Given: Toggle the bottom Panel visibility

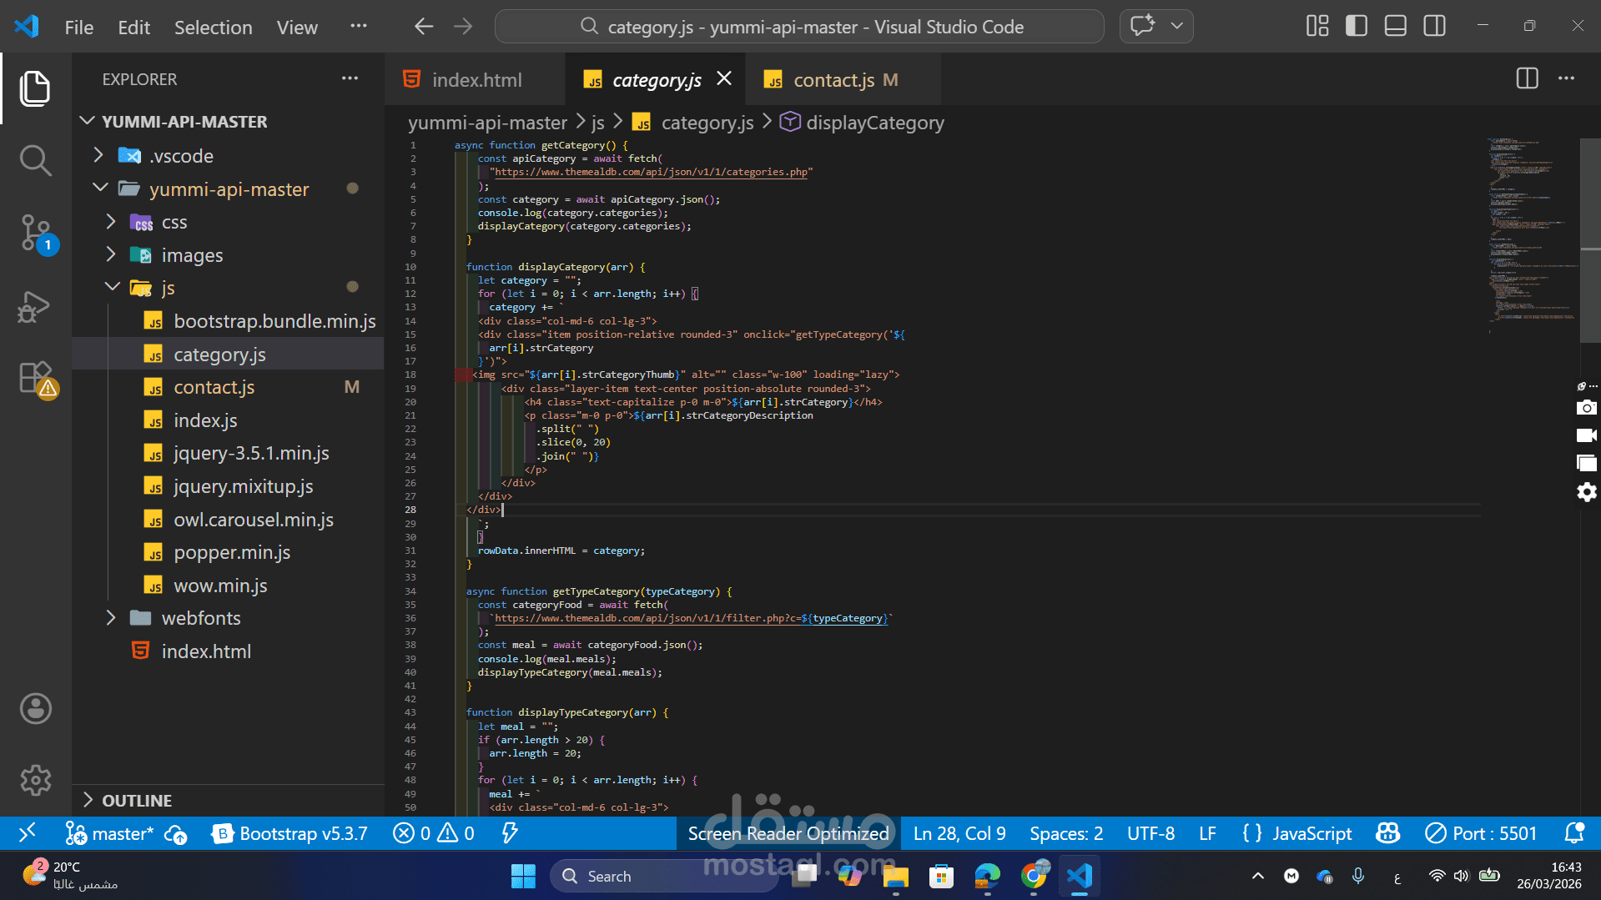Looking at the screenshot, I should tap(1396, 27).
